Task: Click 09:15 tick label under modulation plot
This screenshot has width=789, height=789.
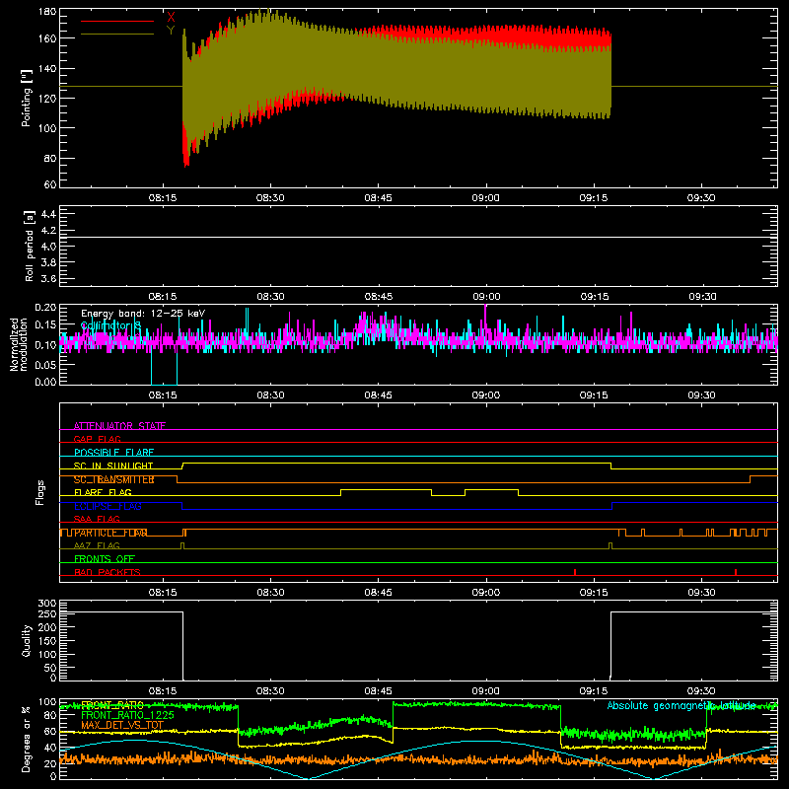Action: [x=594, y=395]
